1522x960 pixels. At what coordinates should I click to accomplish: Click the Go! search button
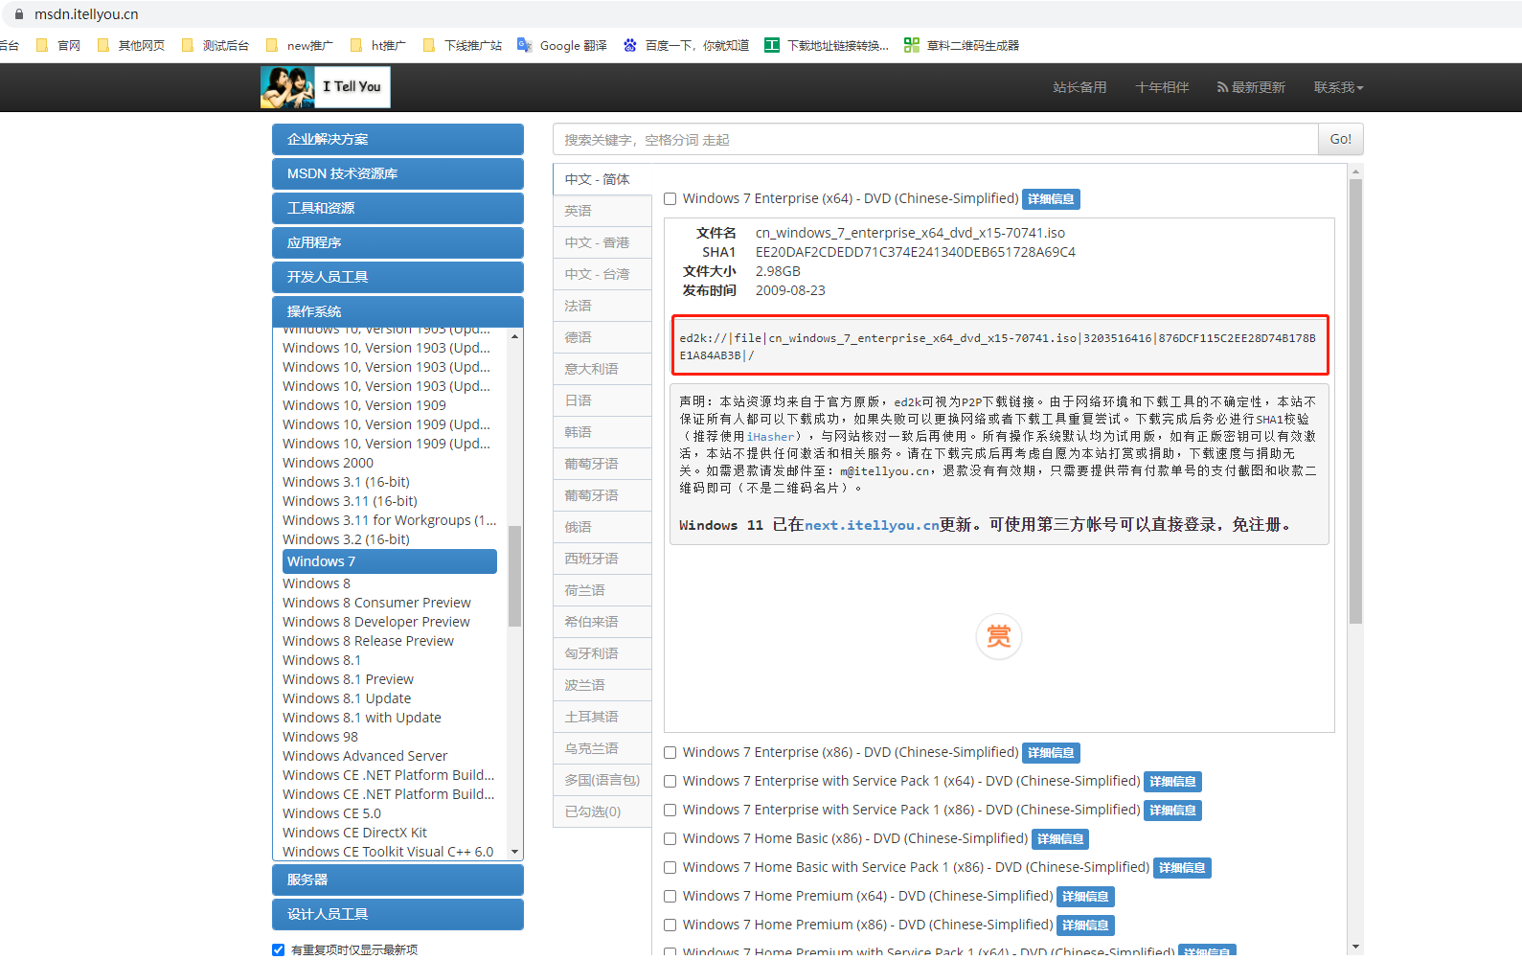tap(1341, 139)
